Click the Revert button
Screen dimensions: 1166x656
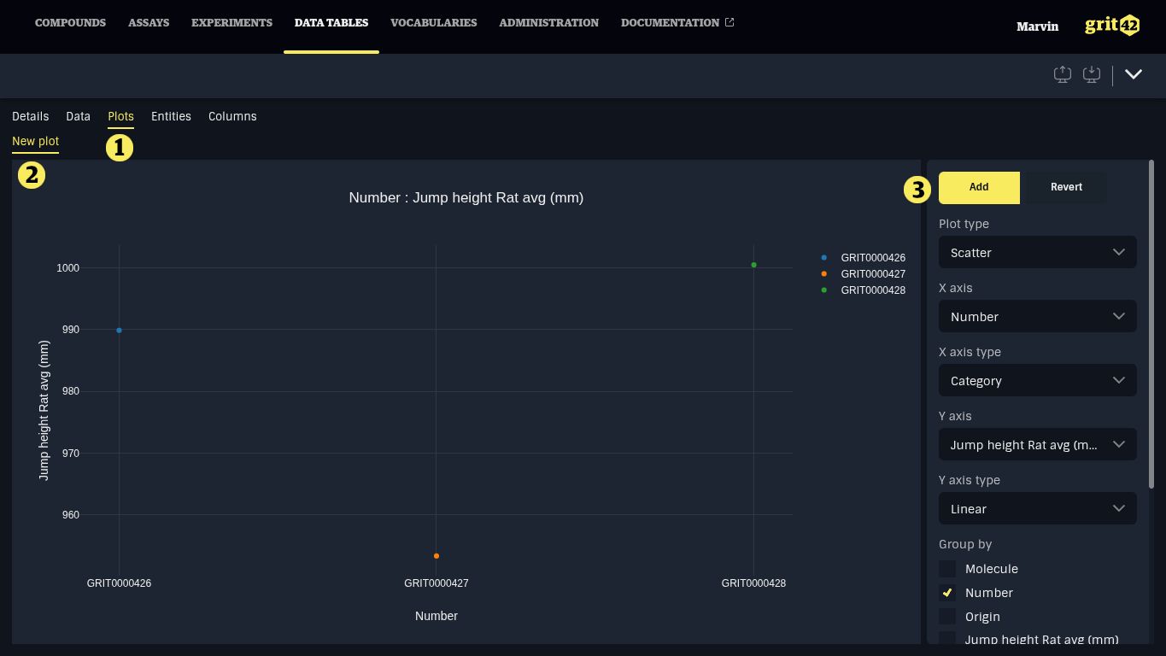pyautogui.click(x=1066, y=187)
